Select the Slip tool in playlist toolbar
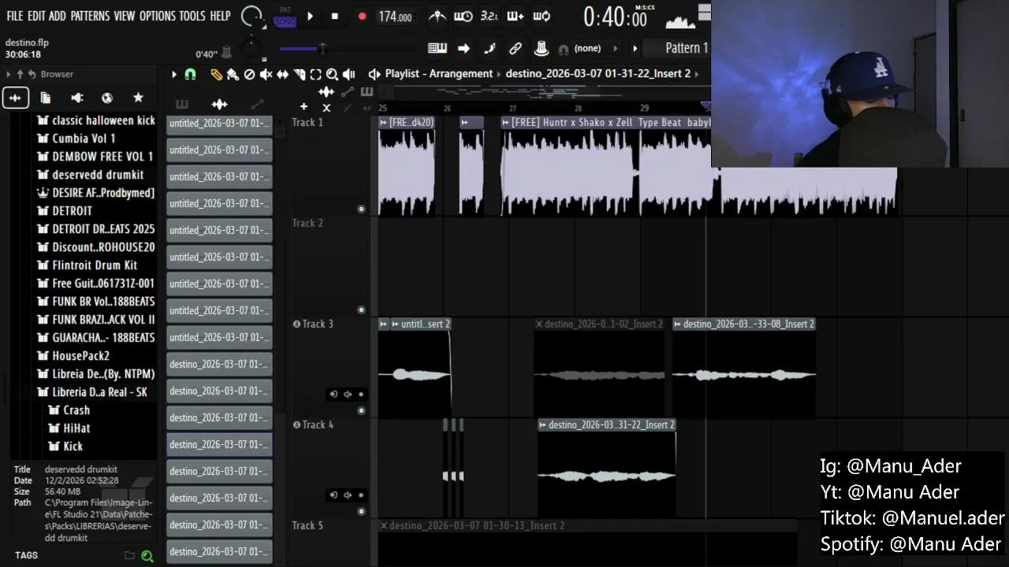 282,74
